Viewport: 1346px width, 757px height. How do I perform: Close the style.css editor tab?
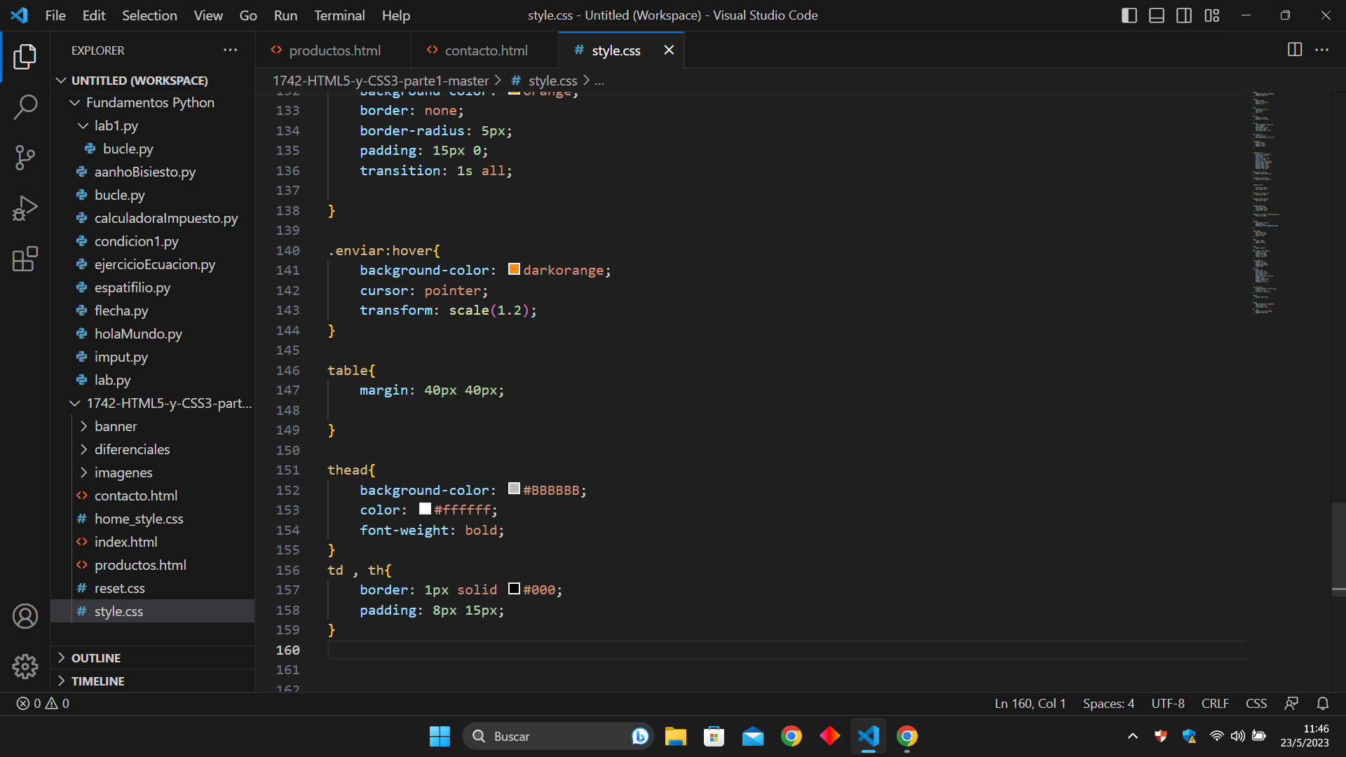[x=669, y=50]
